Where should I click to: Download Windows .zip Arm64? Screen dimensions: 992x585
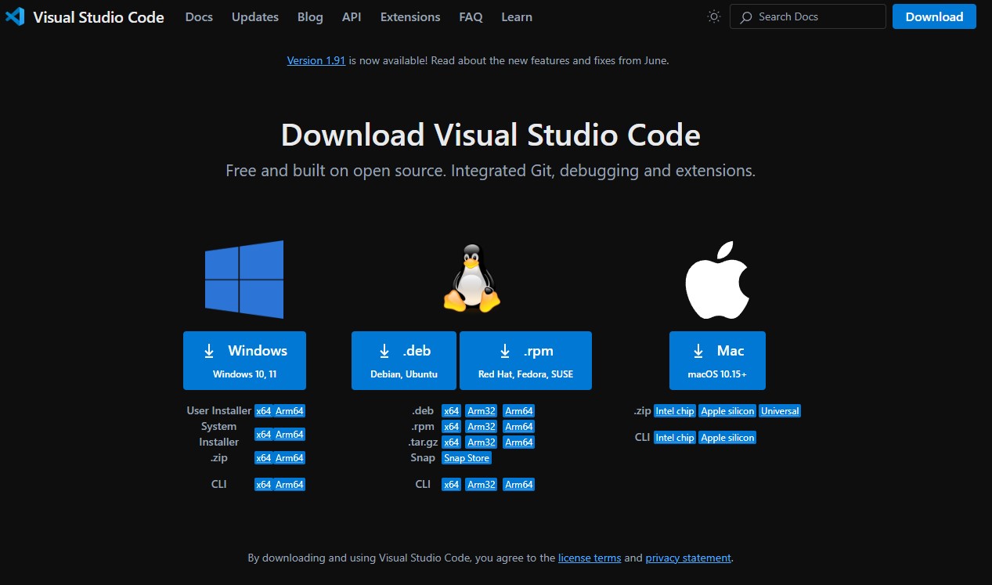(x=289, y=458)
